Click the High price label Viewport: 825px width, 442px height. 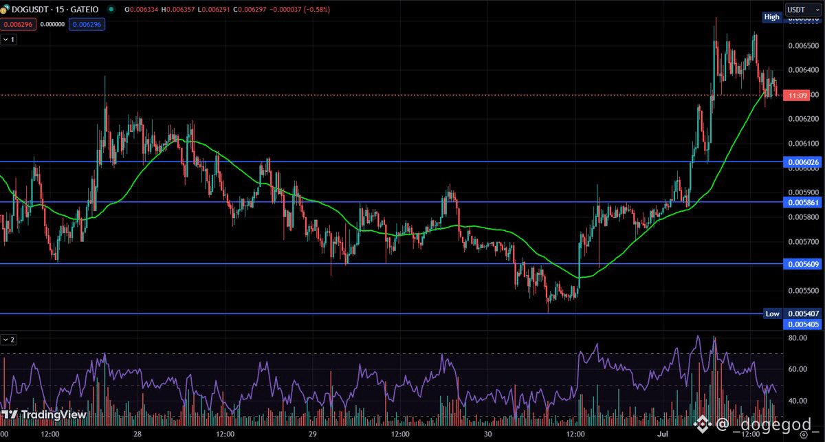click(772, 17)
